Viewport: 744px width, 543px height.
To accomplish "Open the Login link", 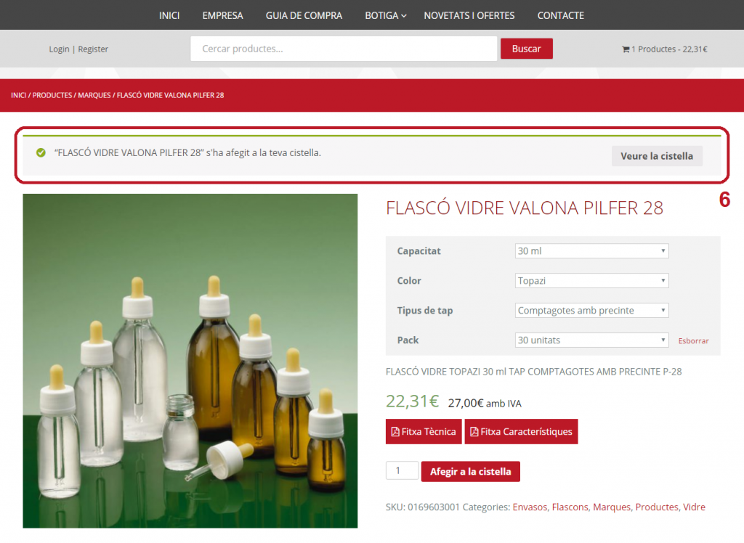I will click(x=59, y=49).
